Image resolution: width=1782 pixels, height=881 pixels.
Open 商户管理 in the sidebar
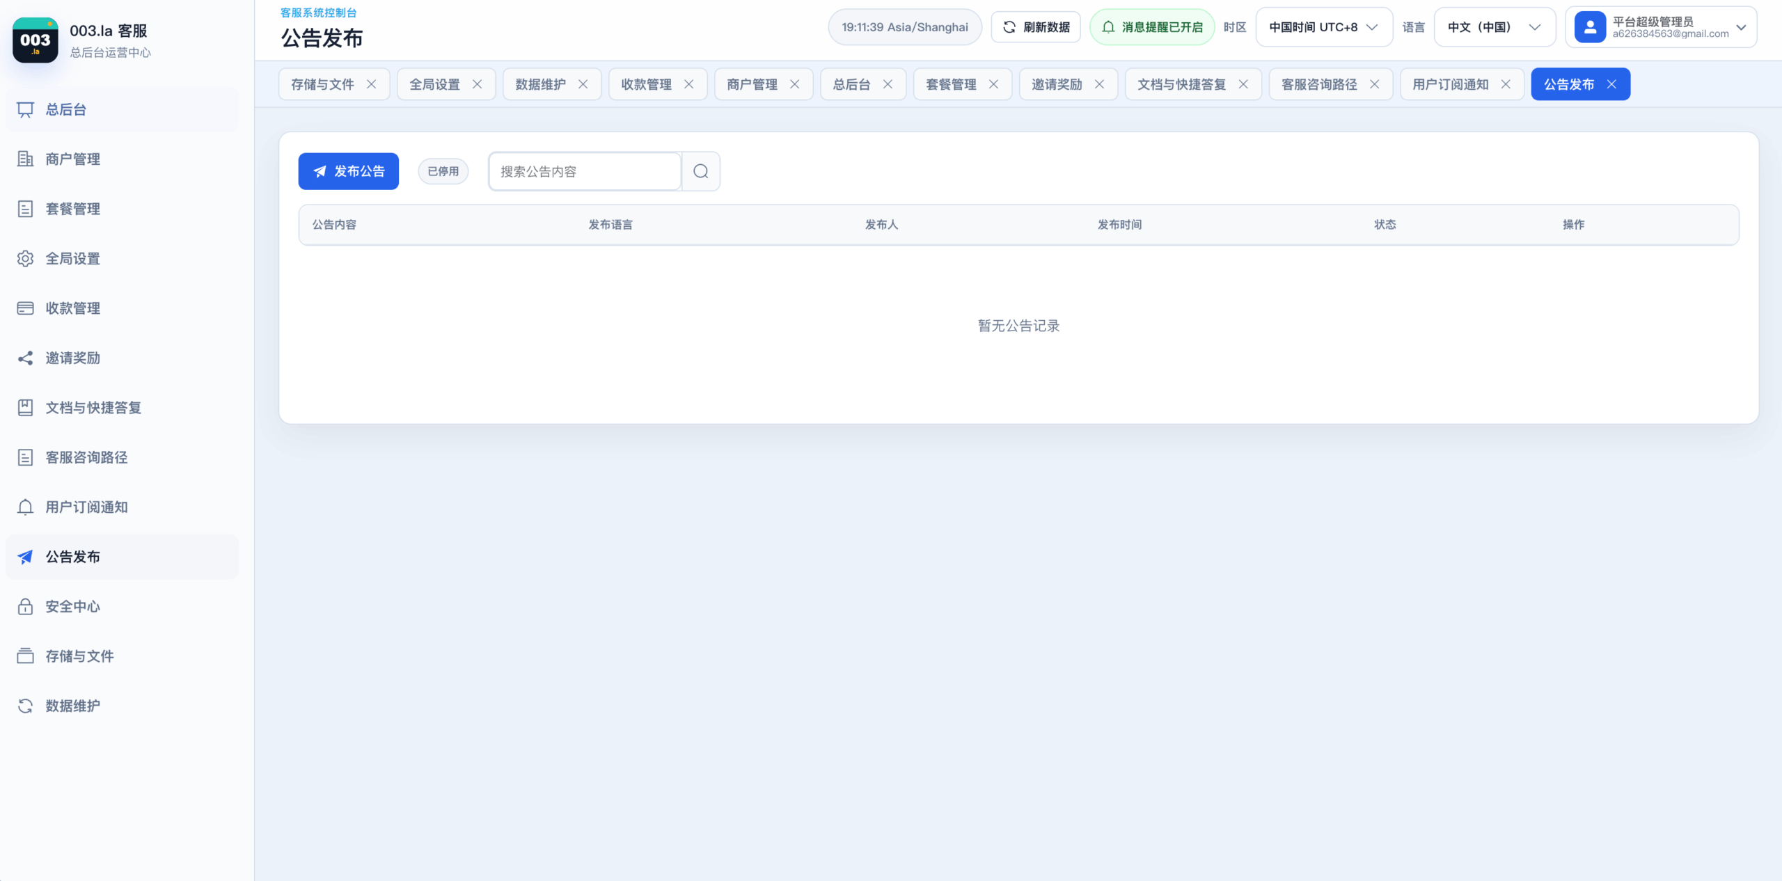point(122,159)
